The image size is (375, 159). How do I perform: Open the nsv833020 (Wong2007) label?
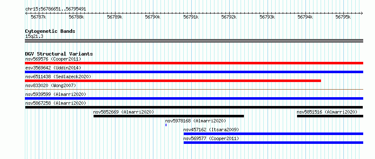[51, 85]
